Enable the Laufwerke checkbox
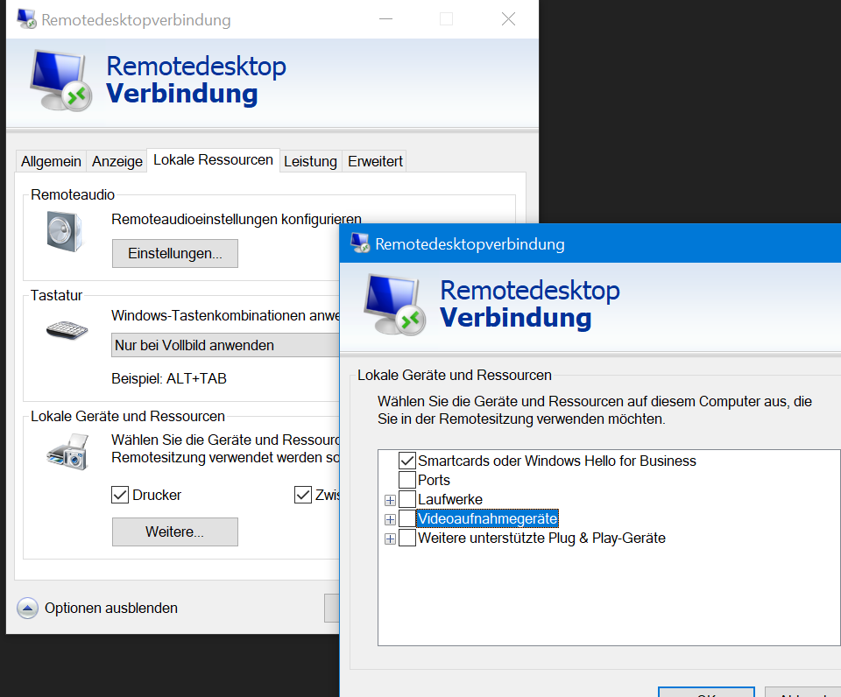The image size is (841, 697). coord(407,499)
